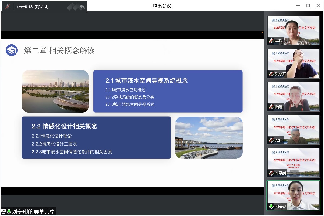Click the waterfront pier photo on slide

pyautogui.click(x=209, y=138)
